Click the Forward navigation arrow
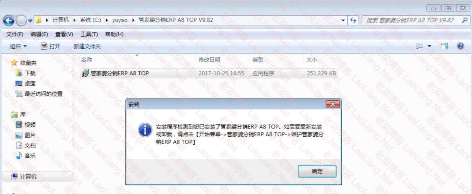472x194 pixels. [x=21, y=21]
